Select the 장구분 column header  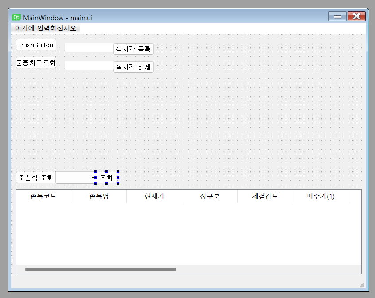[210, 196]
